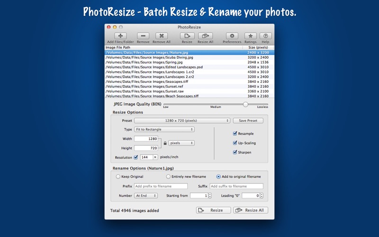Click the bottom Resize All button
The height and width of the screenshot is (237, 379).
pyautogui.click(x=251, y=210)
